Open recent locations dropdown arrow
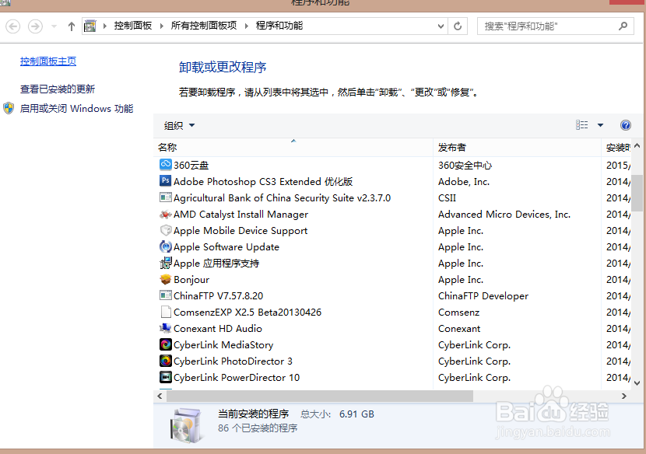The image size is (646, 454). 54,26
